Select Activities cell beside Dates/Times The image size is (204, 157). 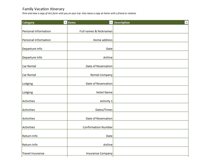(x=44, y=107)
